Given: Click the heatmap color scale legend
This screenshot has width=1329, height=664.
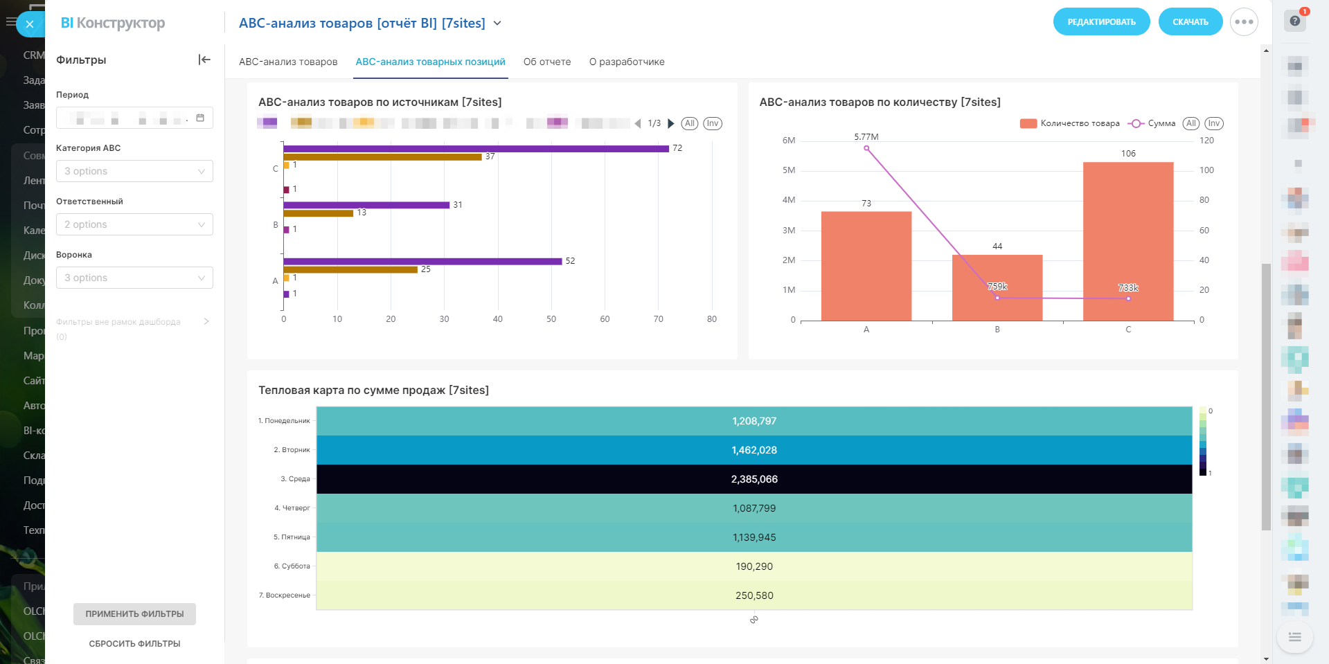Looking at the screenshot, I should click(1203, 441).
